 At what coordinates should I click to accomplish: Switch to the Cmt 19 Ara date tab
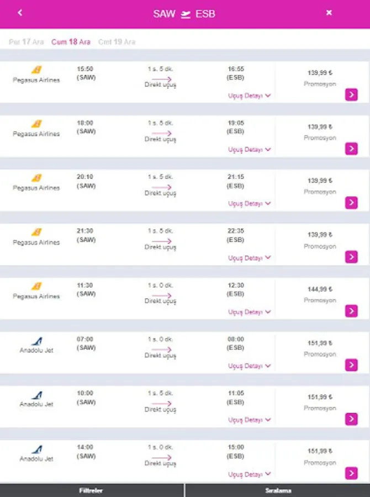(117, 42)
